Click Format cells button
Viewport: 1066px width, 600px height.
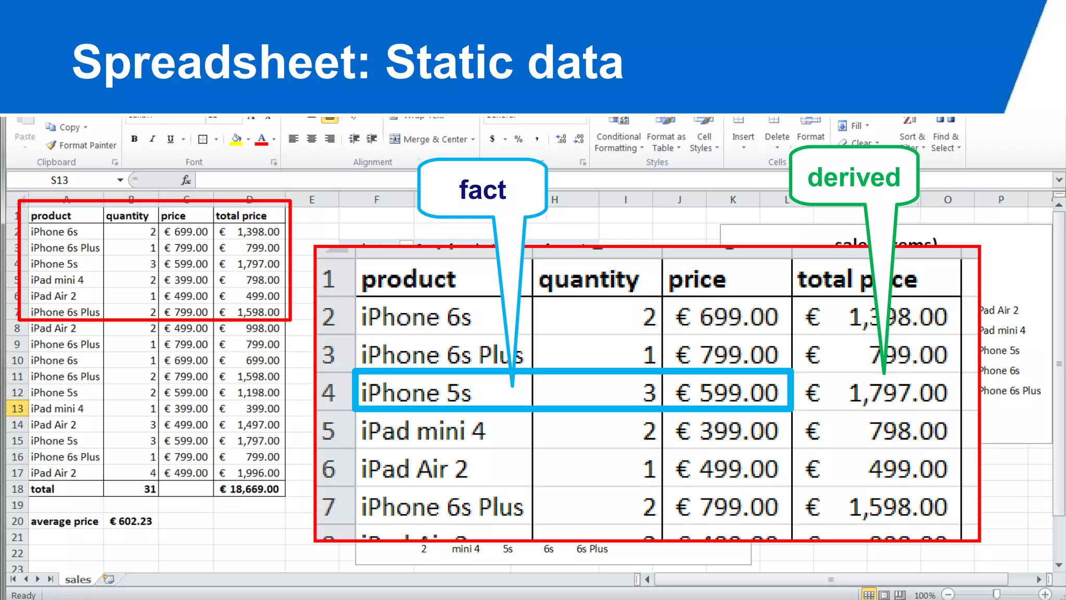click(x=810, y=134)
